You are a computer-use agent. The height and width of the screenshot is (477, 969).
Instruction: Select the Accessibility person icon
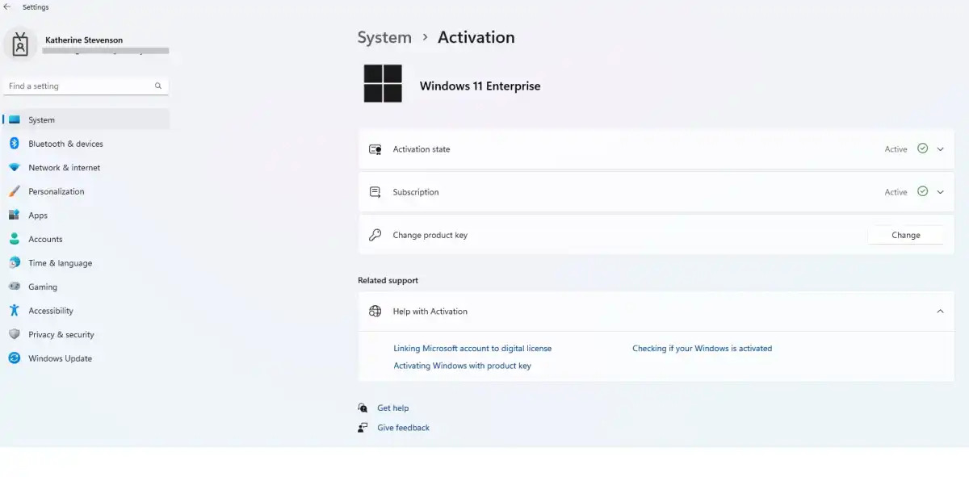(15, 310)
